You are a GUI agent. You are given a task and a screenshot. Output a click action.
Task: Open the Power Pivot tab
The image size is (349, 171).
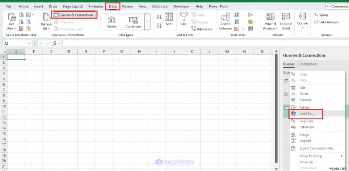click(x=218, y=7)
